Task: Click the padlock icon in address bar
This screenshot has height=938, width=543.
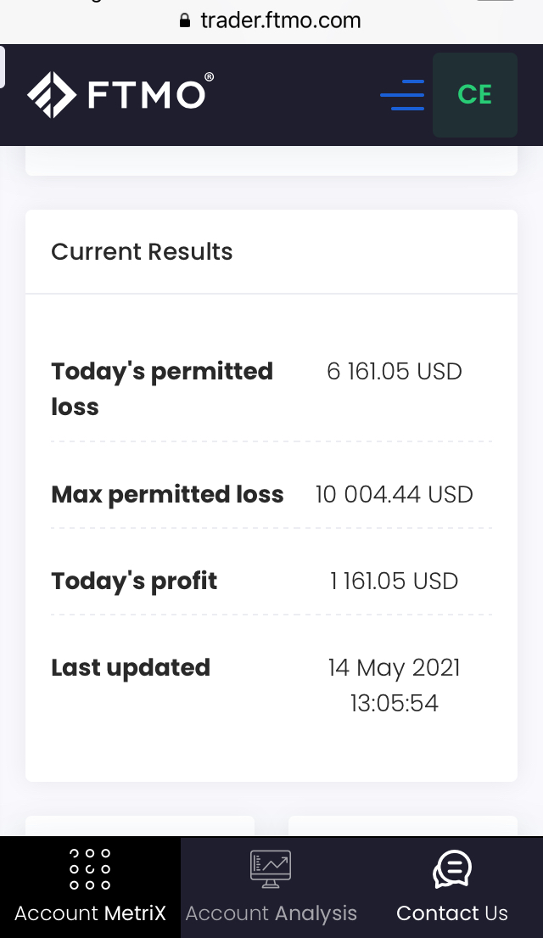Action: point(186,21)
